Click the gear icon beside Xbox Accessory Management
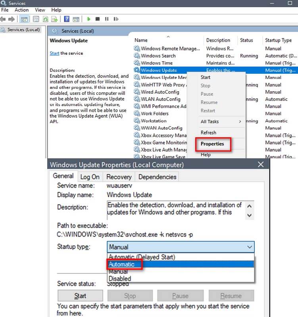This screenshot has height=317, width=298. coord(137,135)
